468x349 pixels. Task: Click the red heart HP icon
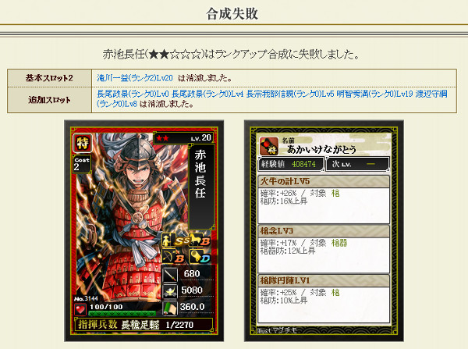point(80,309)
